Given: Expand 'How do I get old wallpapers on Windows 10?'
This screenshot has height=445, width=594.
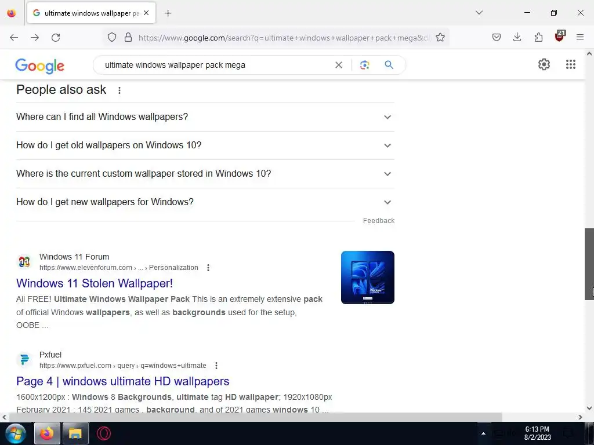Looking at the screenshot, I should coord(205,145).
